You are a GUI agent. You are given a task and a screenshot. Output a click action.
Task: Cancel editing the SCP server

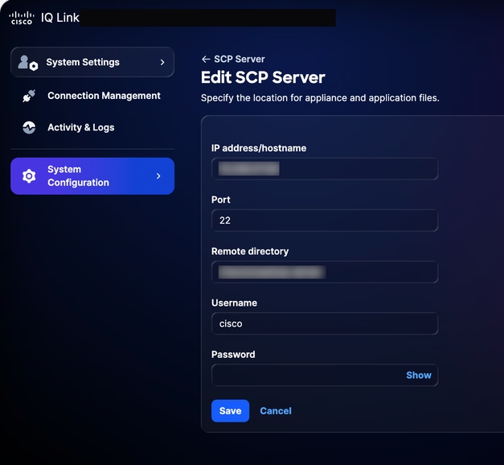[276, 411]
